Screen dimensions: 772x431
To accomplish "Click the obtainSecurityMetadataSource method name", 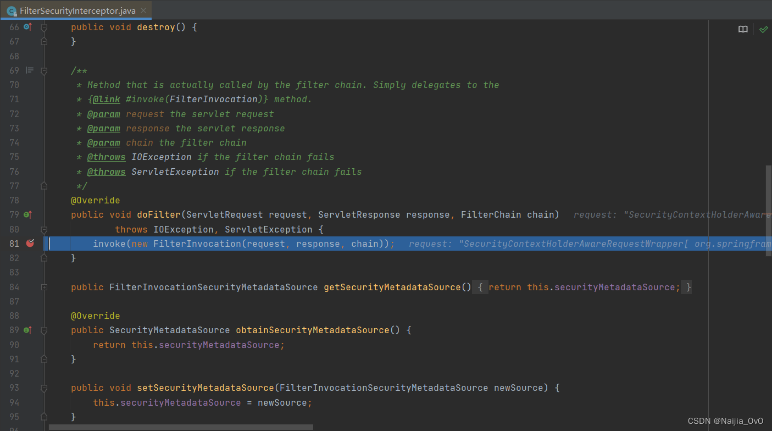I will tap(313, 330).
